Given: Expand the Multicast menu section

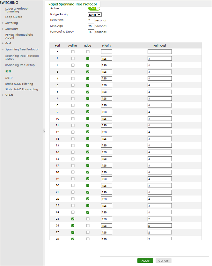Looking at the screenshot, I should [3, 29].
